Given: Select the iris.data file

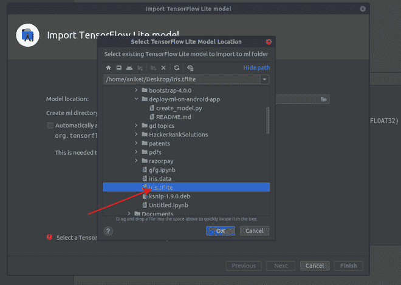Looking at the screenshot, I should tap(162, 179).
